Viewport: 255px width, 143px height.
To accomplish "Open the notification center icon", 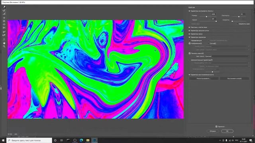I will tap(251, 140).
